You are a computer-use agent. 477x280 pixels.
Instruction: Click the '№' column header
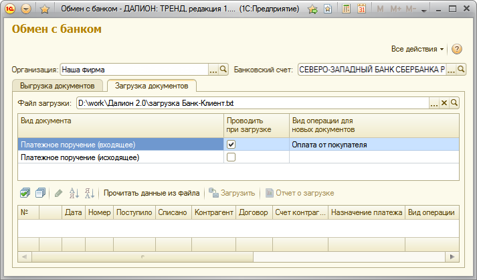coord(29,212)
